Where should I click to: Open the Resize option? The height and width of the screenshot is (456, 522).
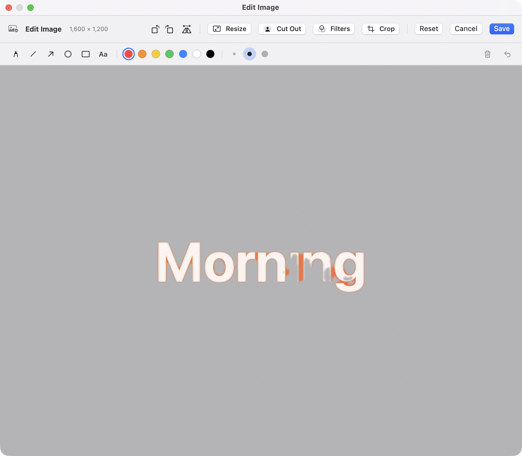[229, 29]
